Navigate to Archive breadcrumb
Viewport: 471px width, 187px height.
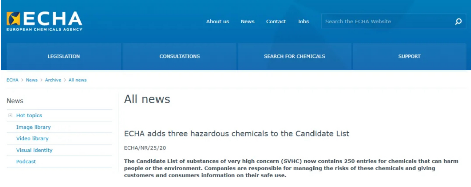click(x=53, y=80)
